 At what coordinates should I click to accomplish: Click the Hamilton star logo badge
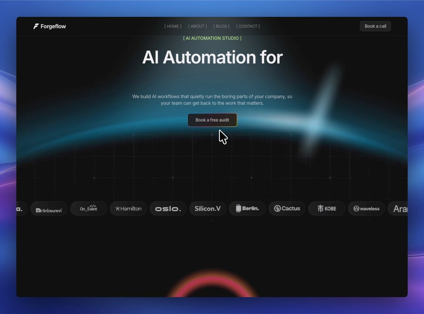tap(128, 209)
